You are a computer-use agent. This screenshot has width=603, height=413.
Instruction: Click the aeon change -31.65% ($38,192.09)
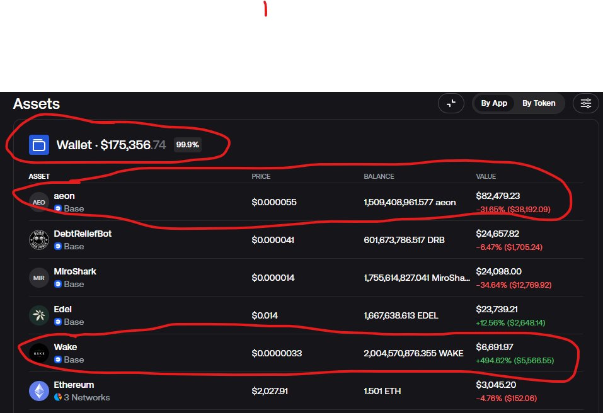[514, 210]
